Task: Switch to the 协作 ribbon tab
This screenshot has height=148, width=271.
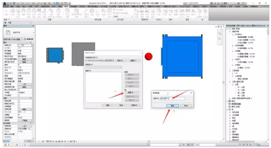Action: tap(54, 6)
